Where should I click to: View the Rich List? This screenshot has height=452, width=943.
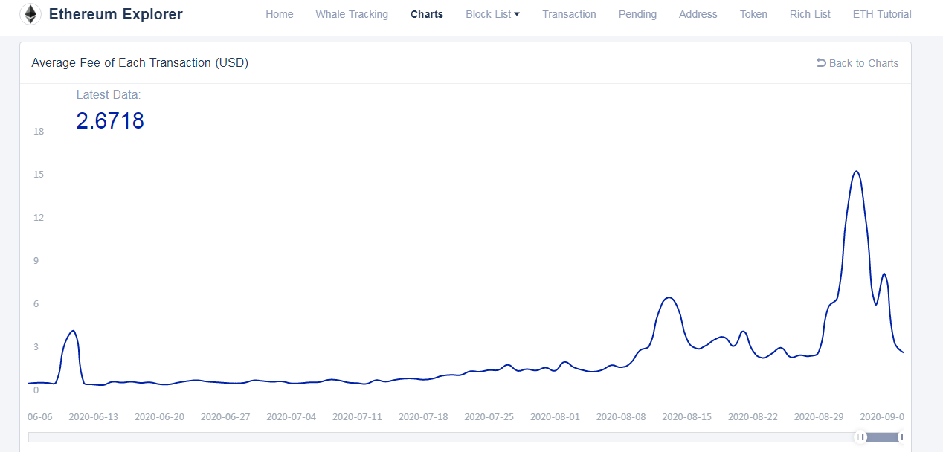809,14
